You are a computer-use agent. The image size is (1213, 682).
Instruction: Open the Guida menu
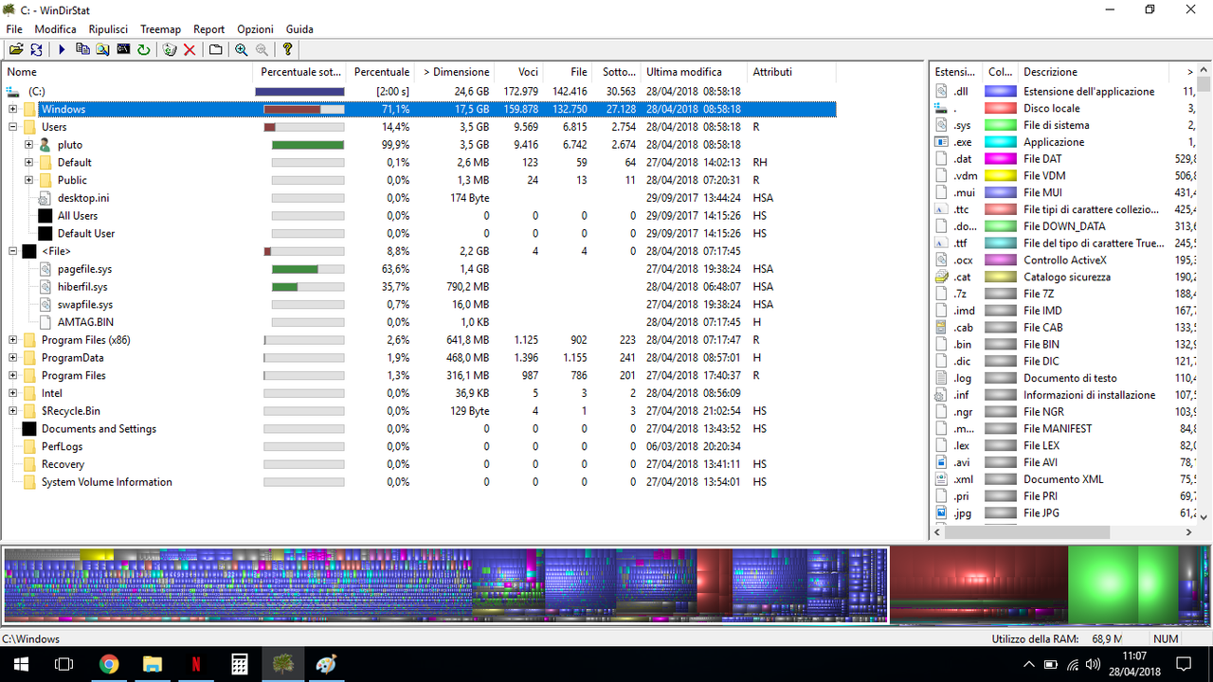(299, 29)
